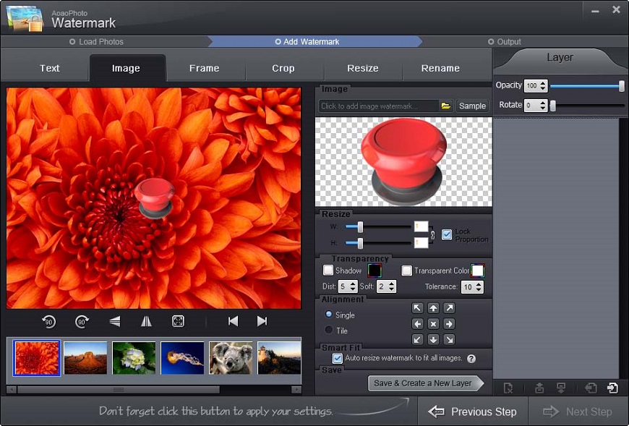
Task: Click the fit-to-window preview icon
Action: point(178,322)
